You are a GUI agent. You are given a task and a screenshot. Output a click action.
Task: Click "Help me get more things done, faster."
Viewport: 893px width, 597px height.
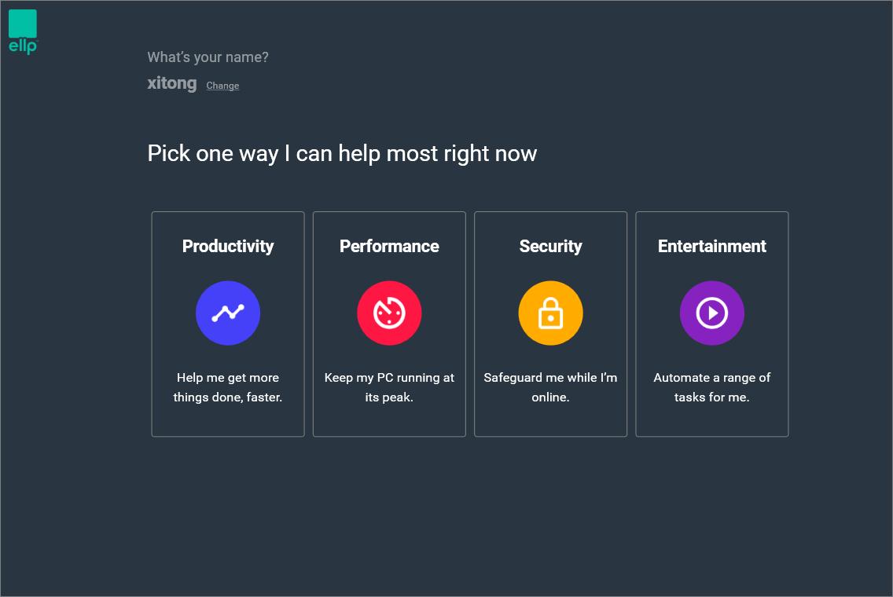pos(228,387)
